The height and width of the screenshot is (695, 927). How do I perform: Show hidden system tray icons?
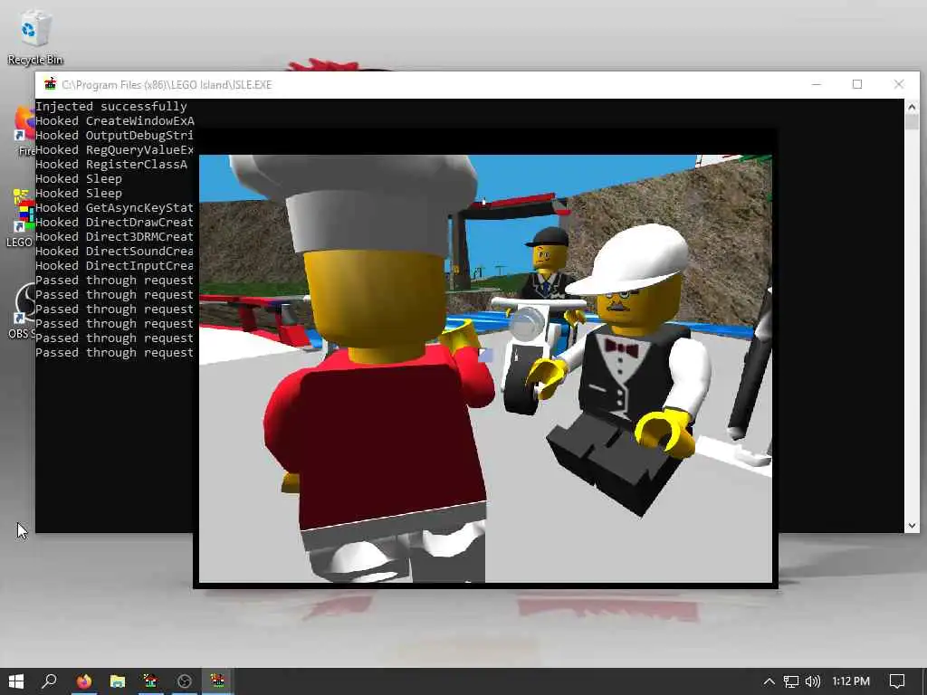click(769, 681)
